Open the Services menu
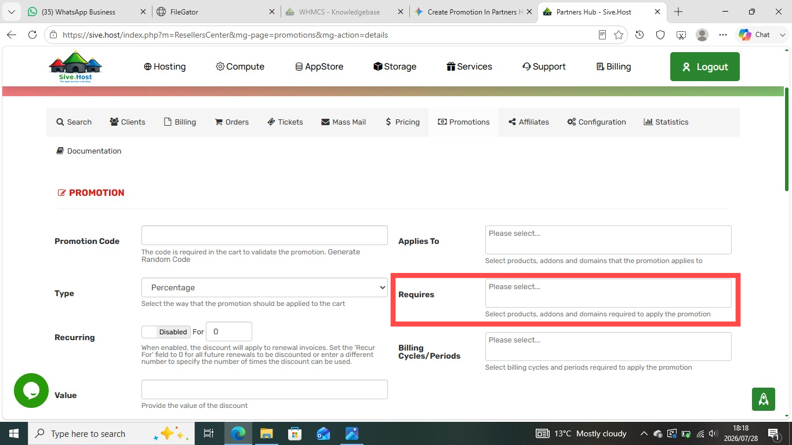This screenshot has width=792, height=445. [x=469, y=67]
